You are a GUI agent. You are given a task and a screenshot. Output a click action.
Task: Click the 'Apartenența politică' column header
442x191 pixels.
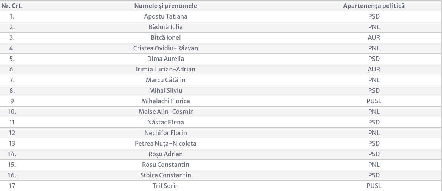pyautogui.click(x=374, y=6)
